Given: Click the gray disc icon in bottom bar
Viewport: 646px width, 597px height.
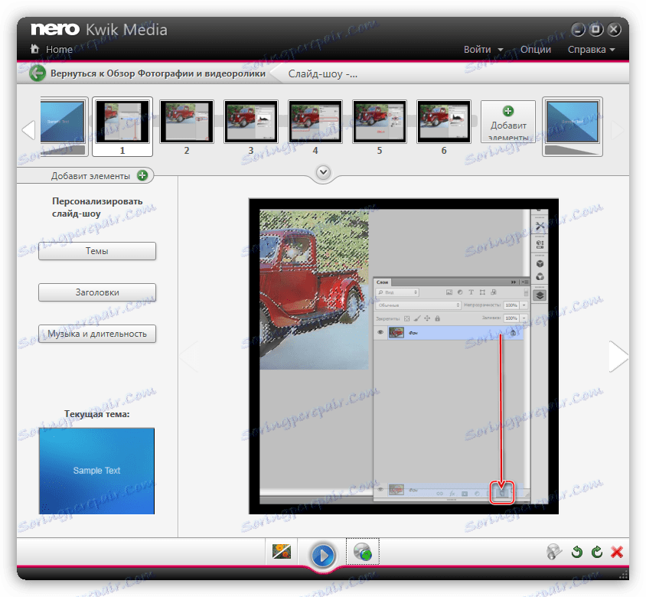Looking at the screenshot, I should (x=555, y=553).
